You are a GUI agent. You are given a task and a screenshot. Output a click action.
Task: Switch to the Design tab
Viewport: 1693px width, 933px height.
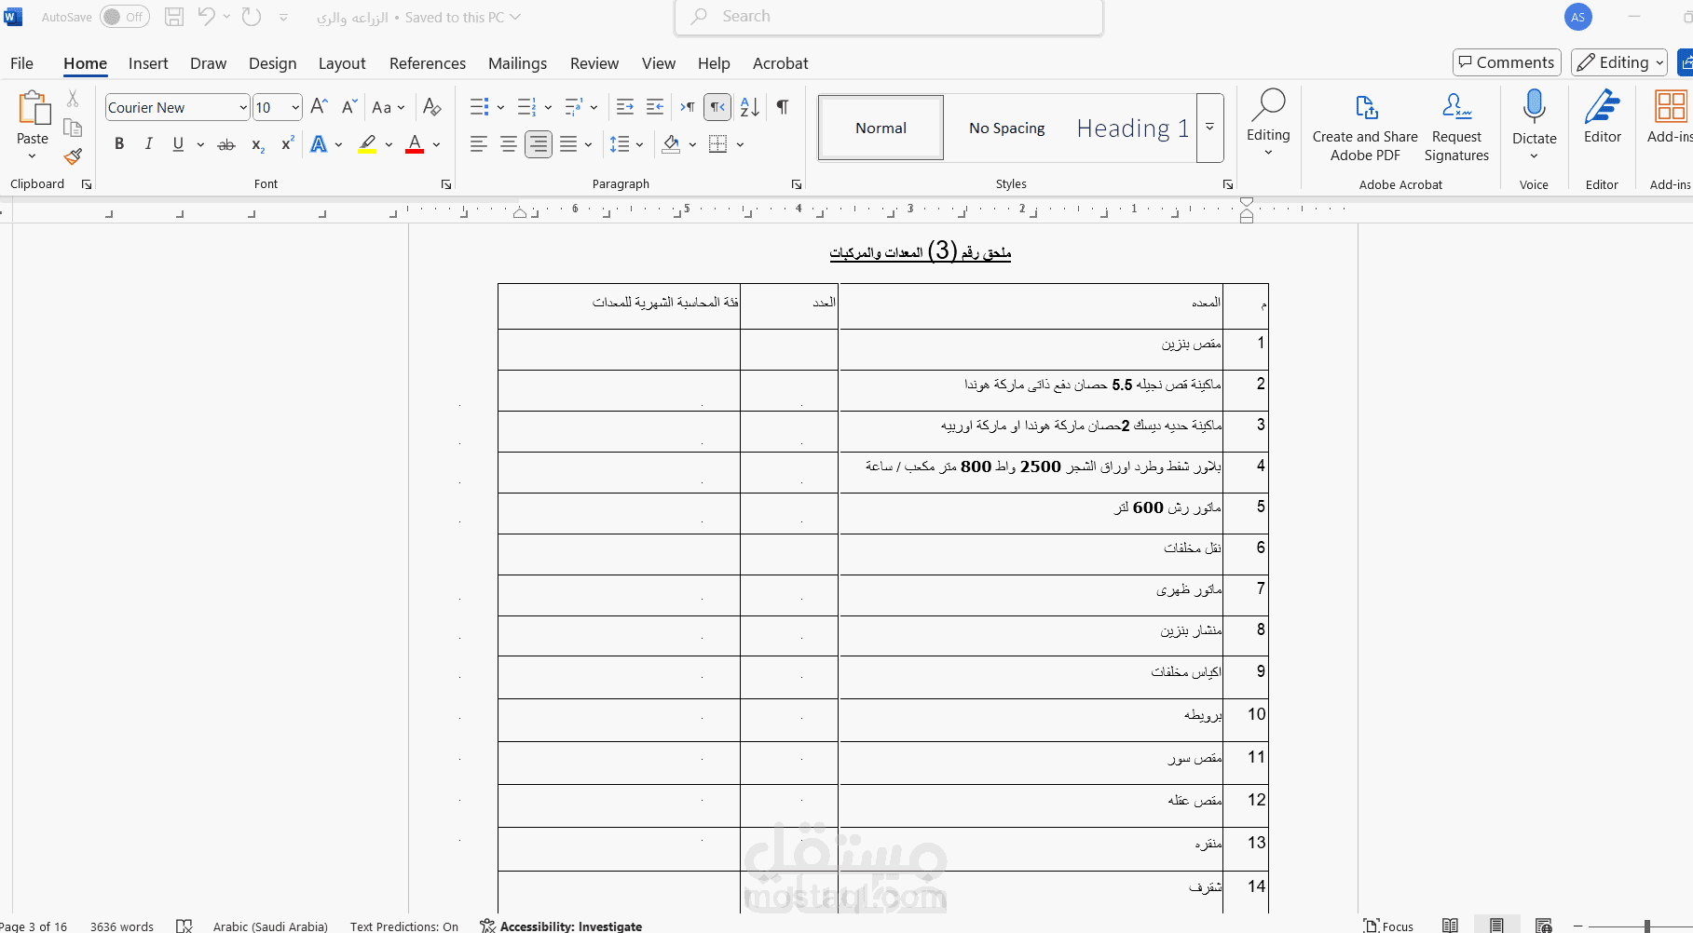point(272,63)
